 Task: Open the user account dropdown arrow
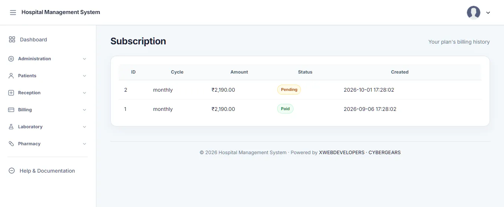(x=488, y=13)
